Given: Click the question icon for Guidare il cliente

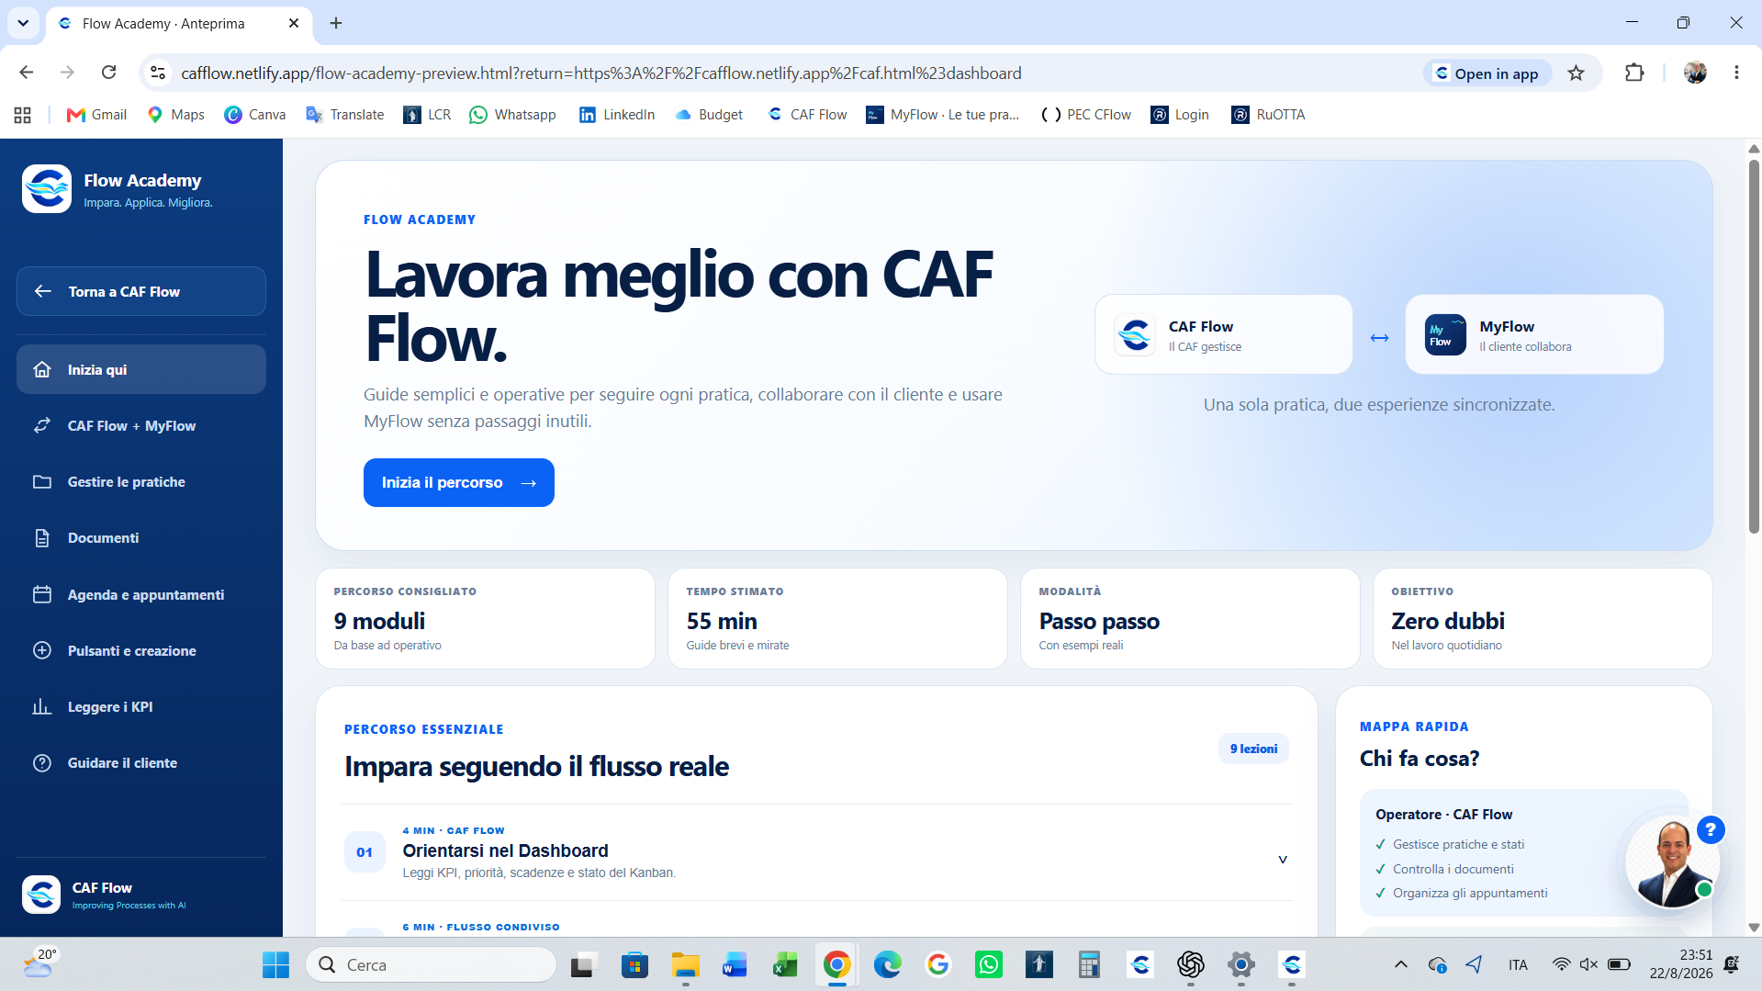Looking at the screenshot, I should 42,762.
